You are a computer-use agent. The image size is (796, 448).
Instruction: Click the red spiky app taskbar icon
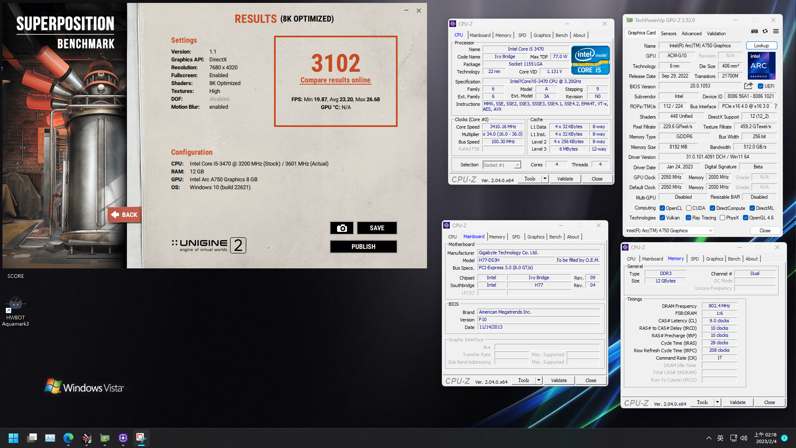click(x=87, y=438)
